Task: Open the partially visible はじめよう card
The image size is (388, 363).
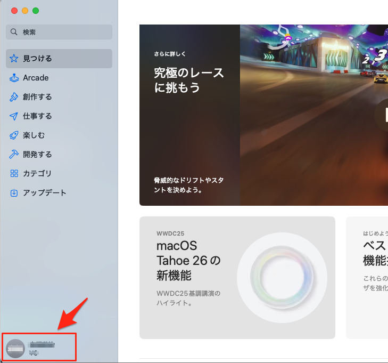Action: (x=367, y=277)
